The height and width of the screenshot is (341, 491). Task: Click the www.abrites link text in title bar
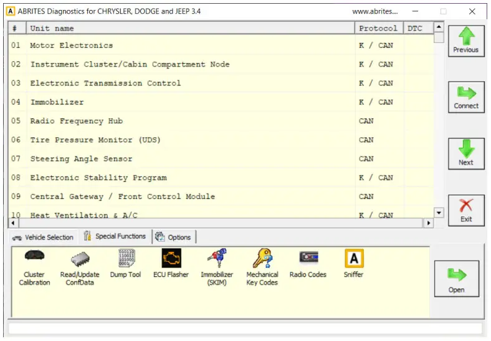point(375,11)
